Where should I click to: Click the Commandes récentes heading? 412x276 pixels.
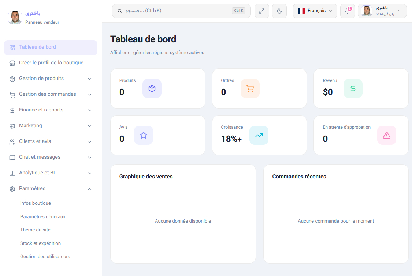299,177
